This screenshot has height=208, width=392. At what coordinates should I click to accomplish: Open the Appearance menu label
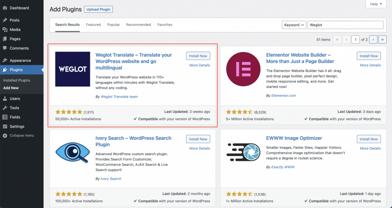coord(20,60)
